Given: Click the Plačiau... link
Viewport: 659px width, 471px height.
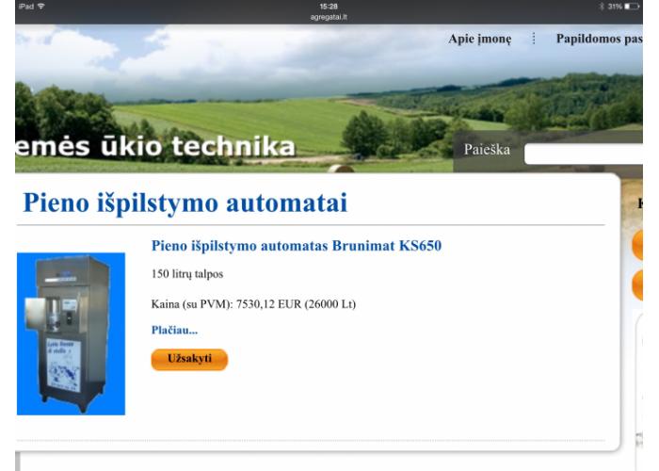Looking at the screenshot, I should point(174,330).
